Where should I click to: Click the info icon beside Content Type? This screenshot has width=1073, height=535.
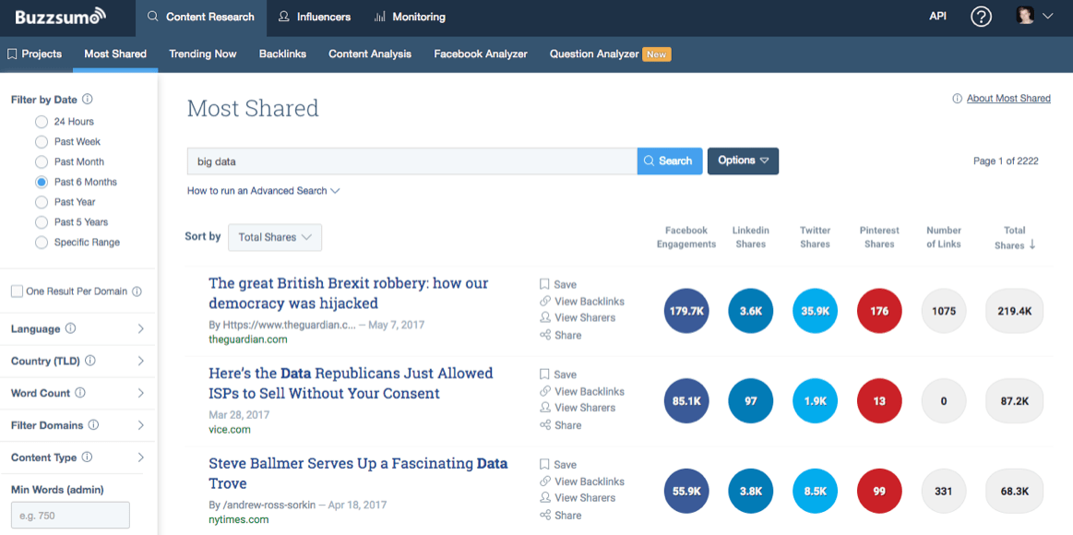pos(87,457)
